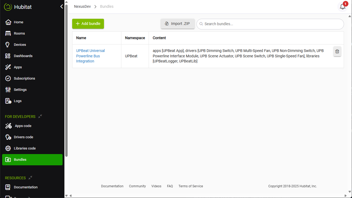Screen dimensions: 352x198
Task: Click the notification bell icon
Action: point(342,7)
